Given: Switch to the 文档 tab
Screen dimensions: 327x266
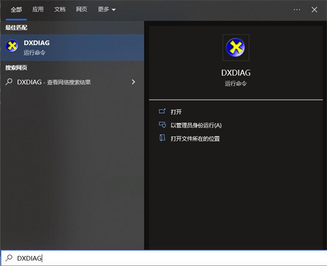Looking at the screenshot, I should pyautogui.click(x=59, y=10).
